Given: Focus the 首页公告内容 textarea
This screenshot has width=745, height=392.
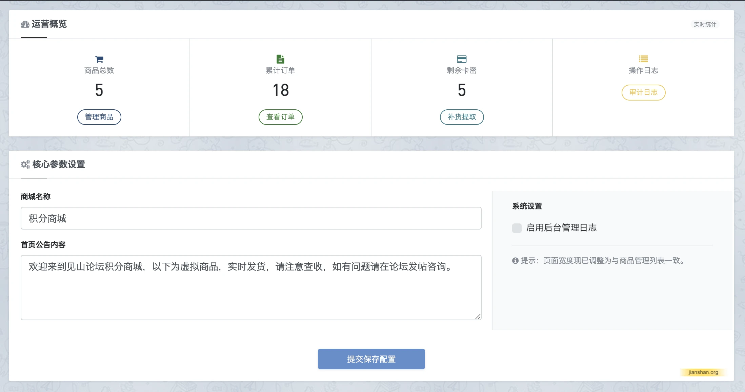Looking at the screenshot, I should coord(251,287).
